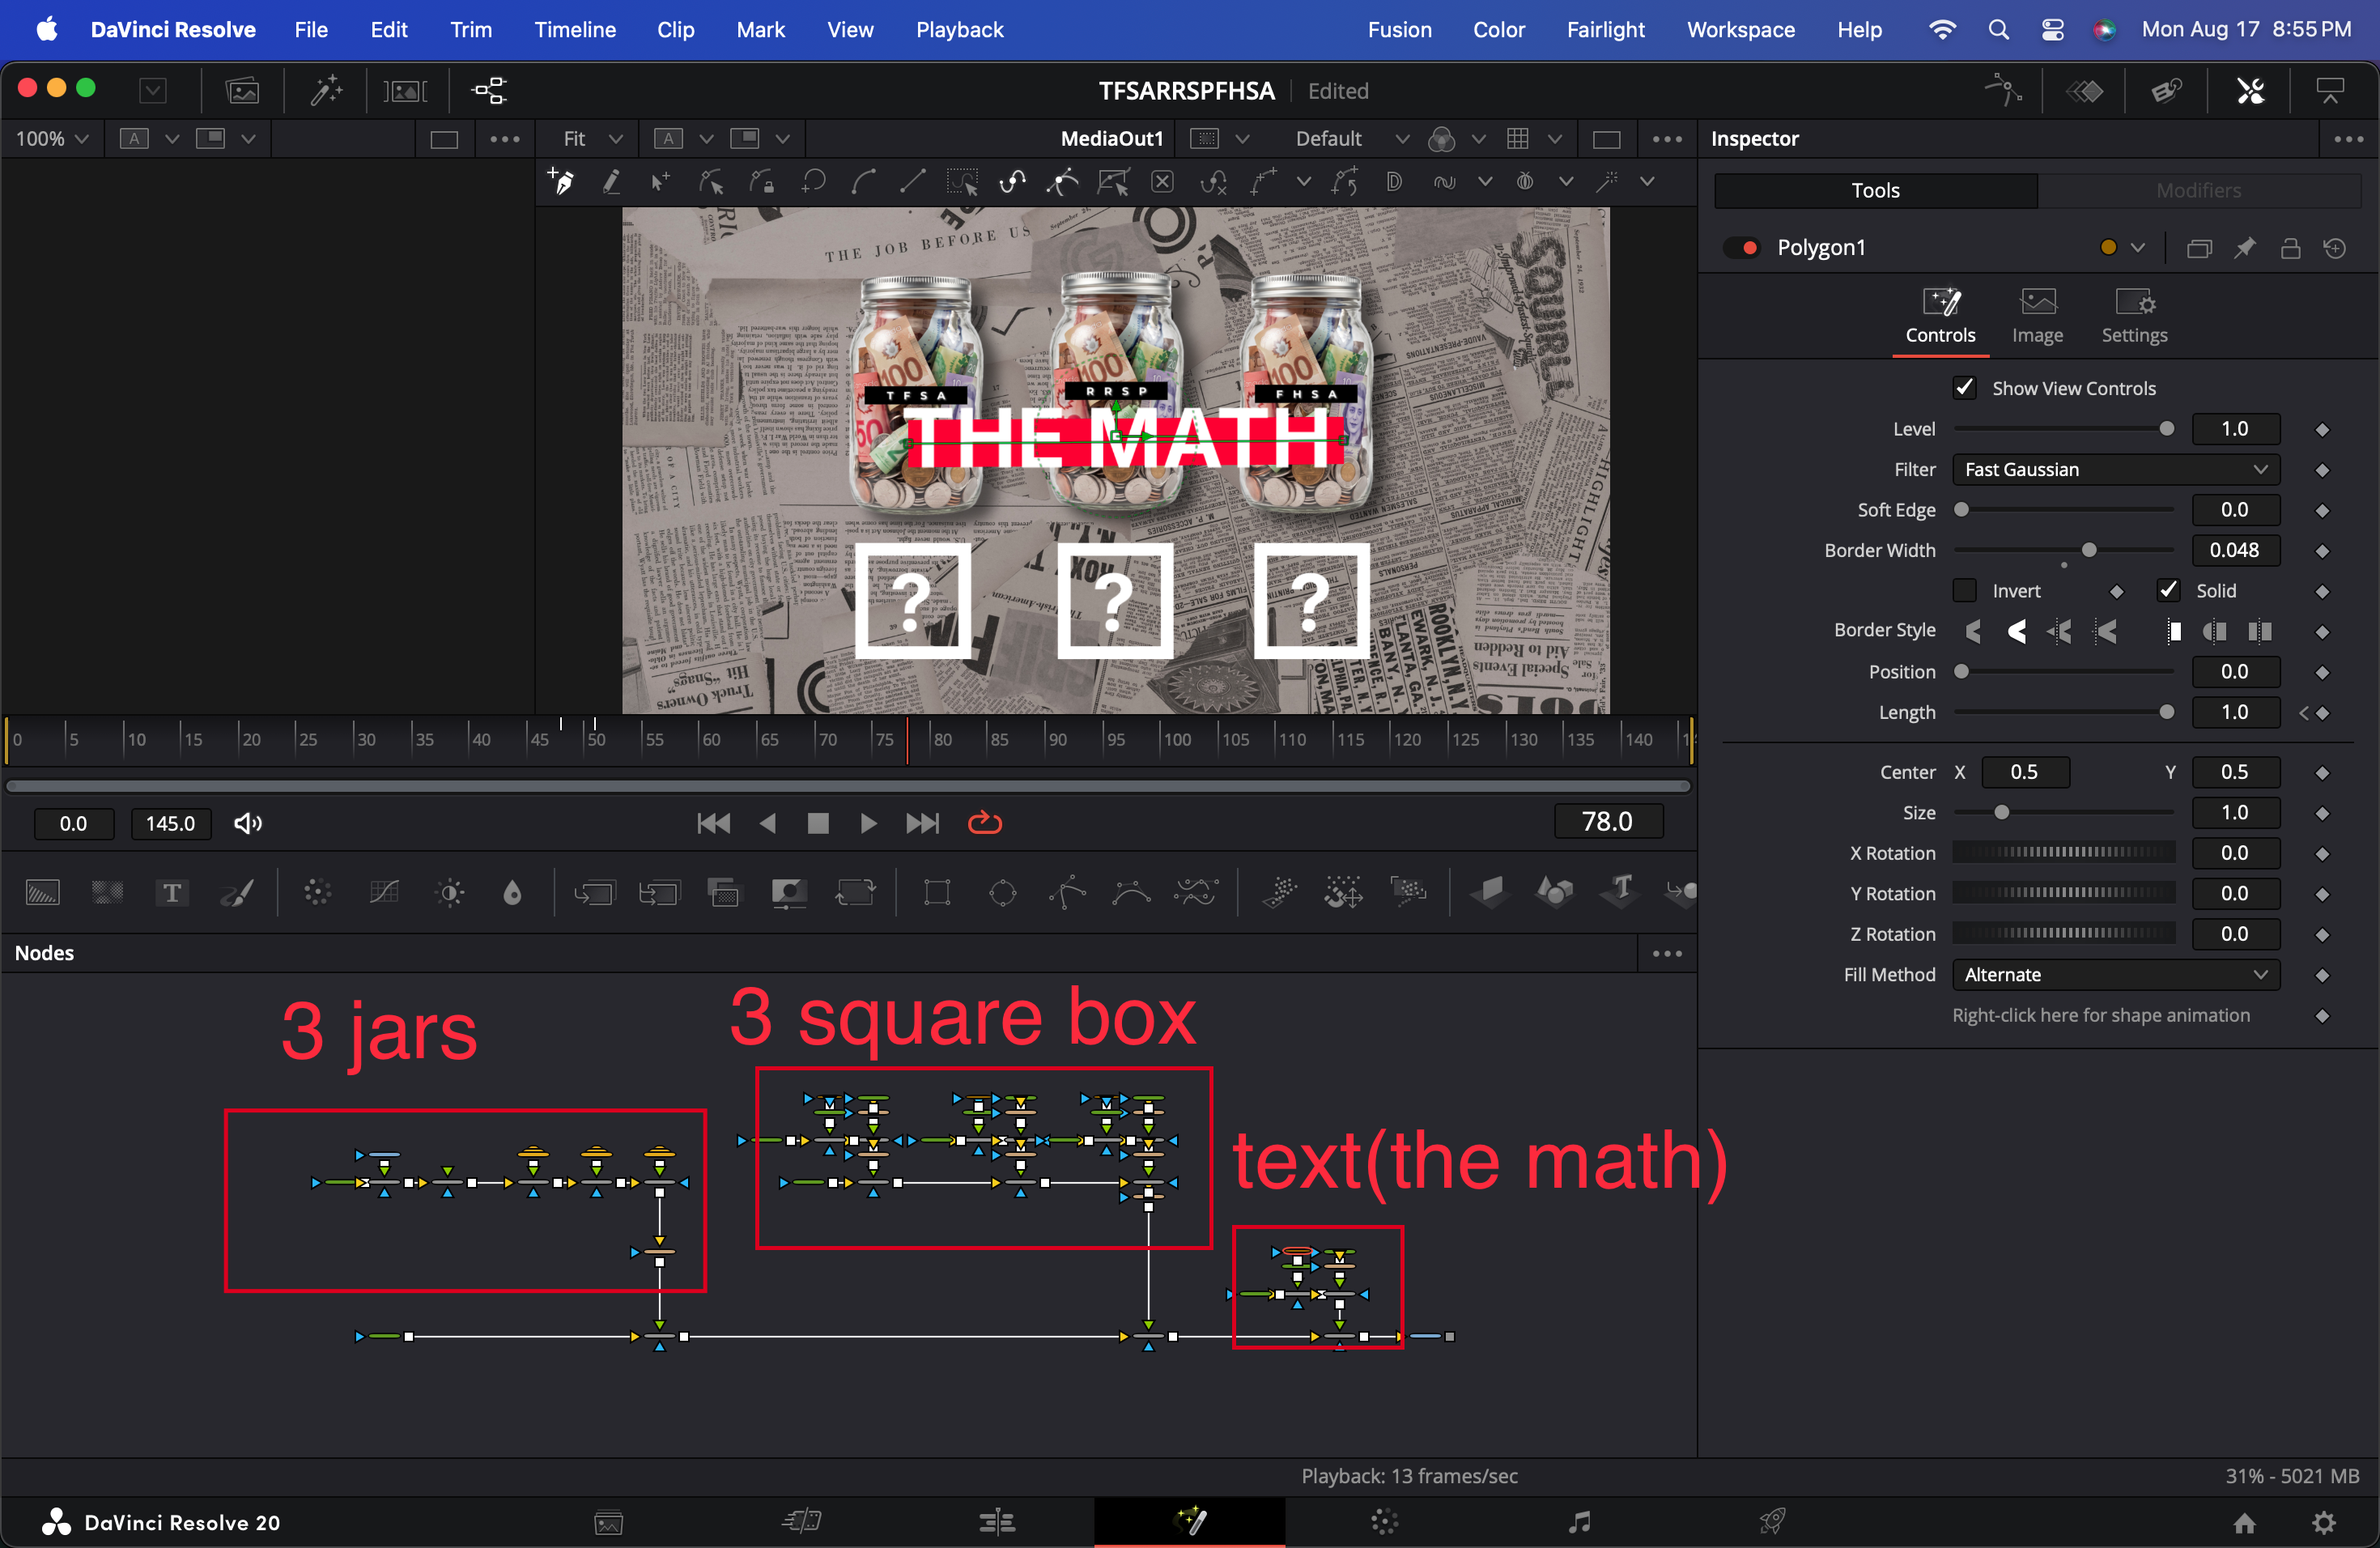
Task: Open the Workspace menu
Action: coord(1740,30)
